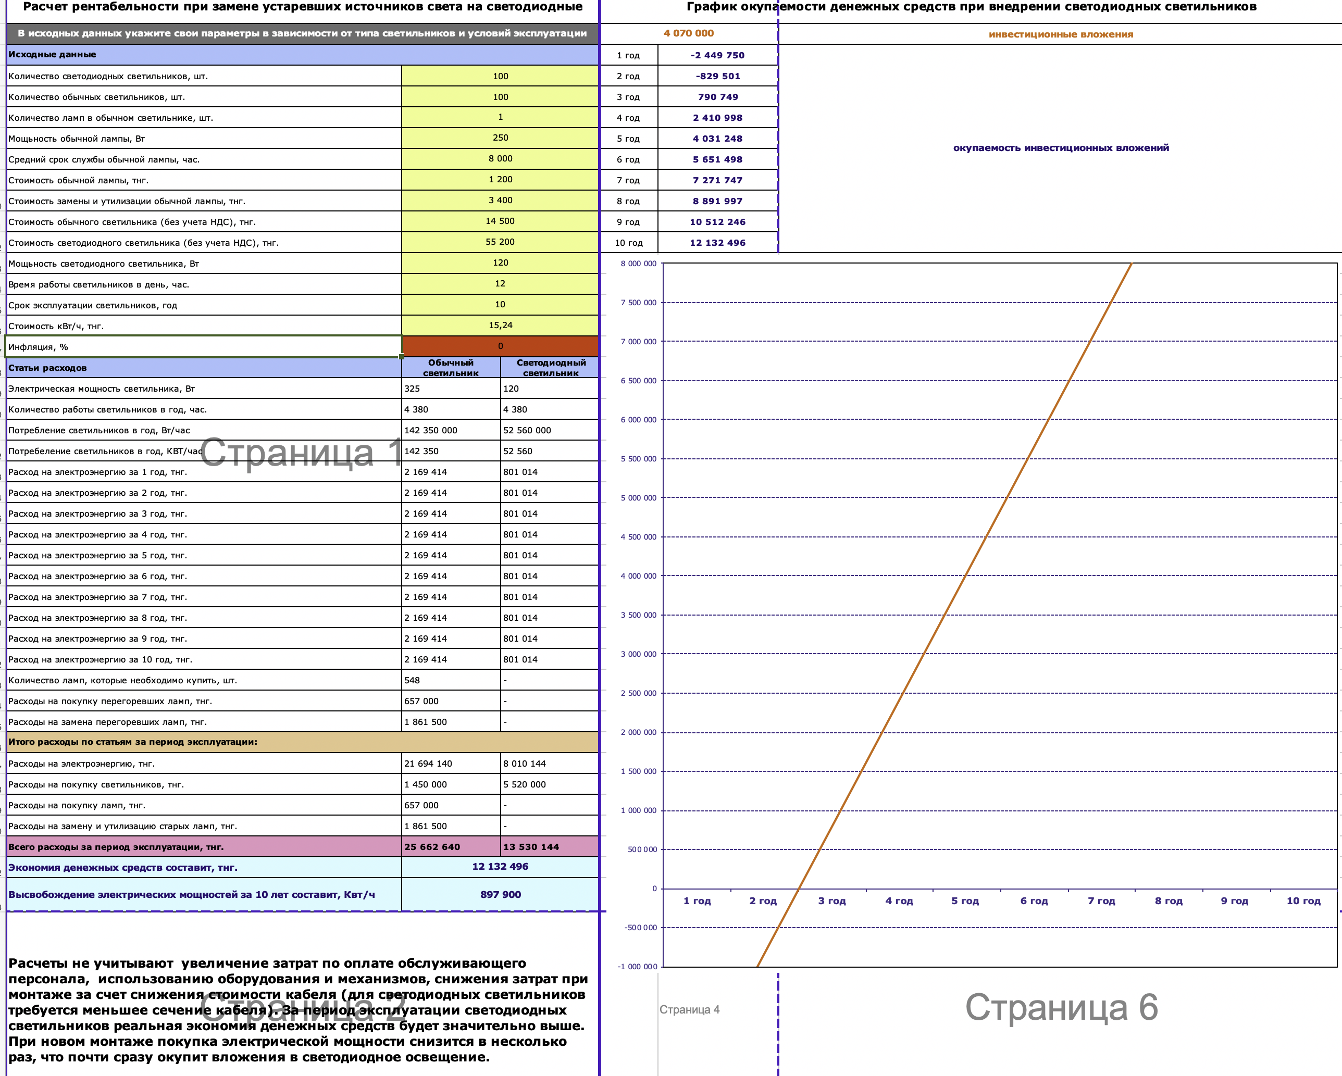Click the '10 год' row label in table
1342x1076 pixels.
[x=629, y=243]
